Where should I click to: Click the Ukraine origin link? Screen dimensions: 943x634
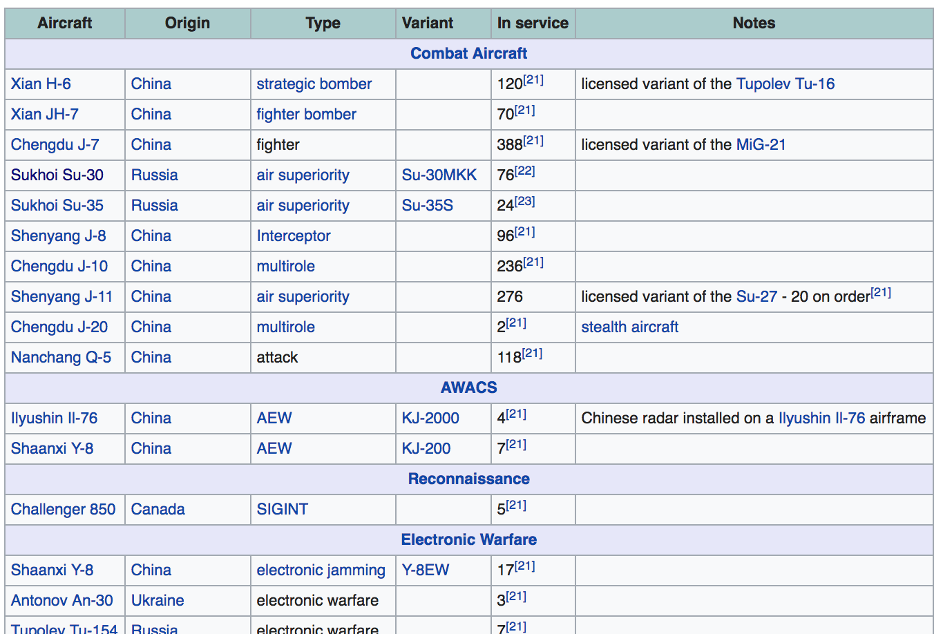point(158,601)
